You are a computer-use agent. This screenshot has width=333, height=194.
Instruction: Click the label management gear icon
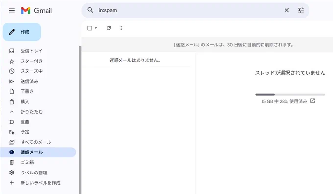(12, 172)
